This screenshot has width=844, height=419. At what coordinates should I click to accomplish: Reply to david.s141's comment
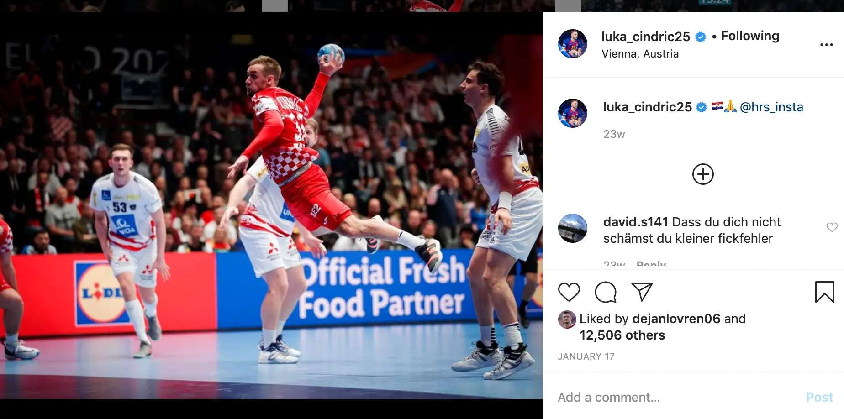point(651,264)
